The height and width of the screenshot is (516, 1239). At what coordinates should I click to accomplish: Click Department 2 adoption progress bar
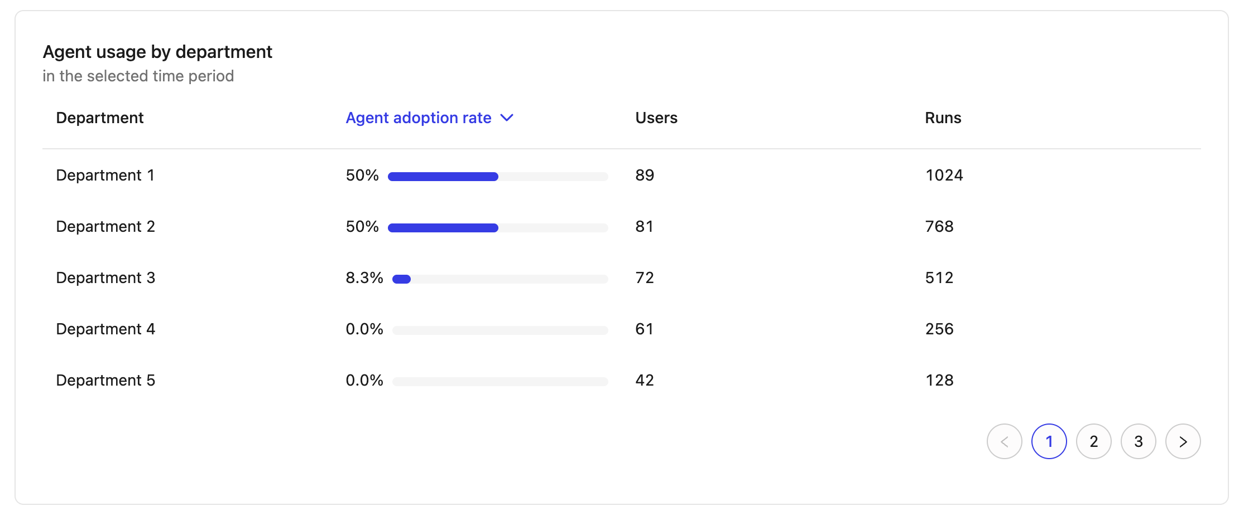(497, 228)
